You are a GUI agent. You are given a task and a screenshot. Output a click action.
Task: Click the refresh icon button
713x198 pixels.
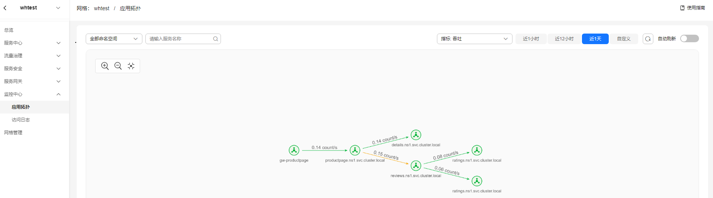coord(648,39)
